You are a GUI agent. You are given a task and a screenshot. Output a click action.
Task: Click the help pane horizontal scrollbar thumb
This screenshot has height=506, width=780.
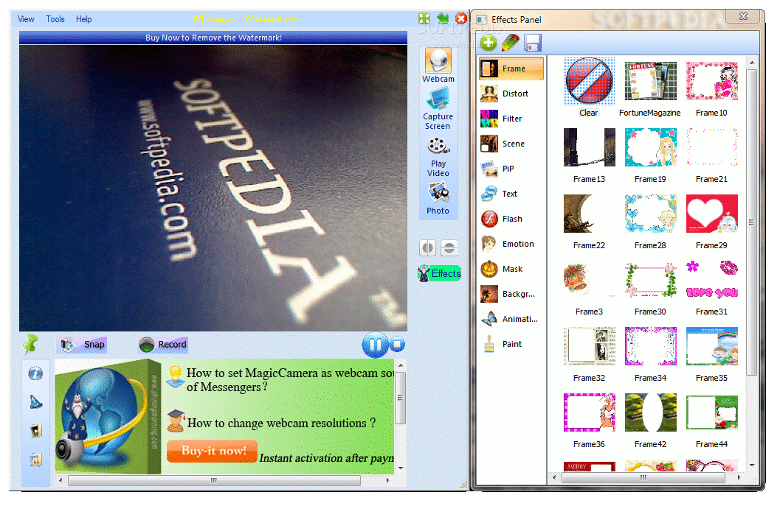point(214,480)
